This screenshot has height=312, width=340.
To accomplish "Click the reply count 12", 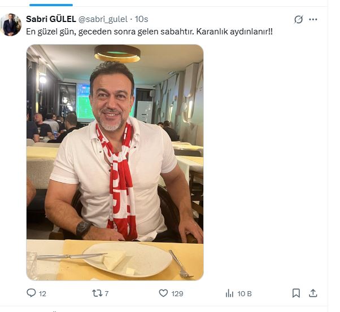I will tap(42, 293).
